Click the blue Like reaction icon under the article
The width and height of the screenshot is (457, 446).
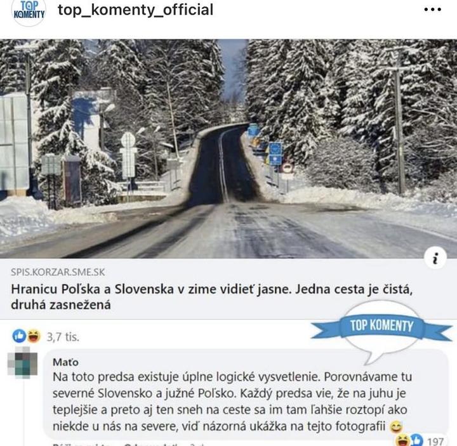click(x=20, y=336)
